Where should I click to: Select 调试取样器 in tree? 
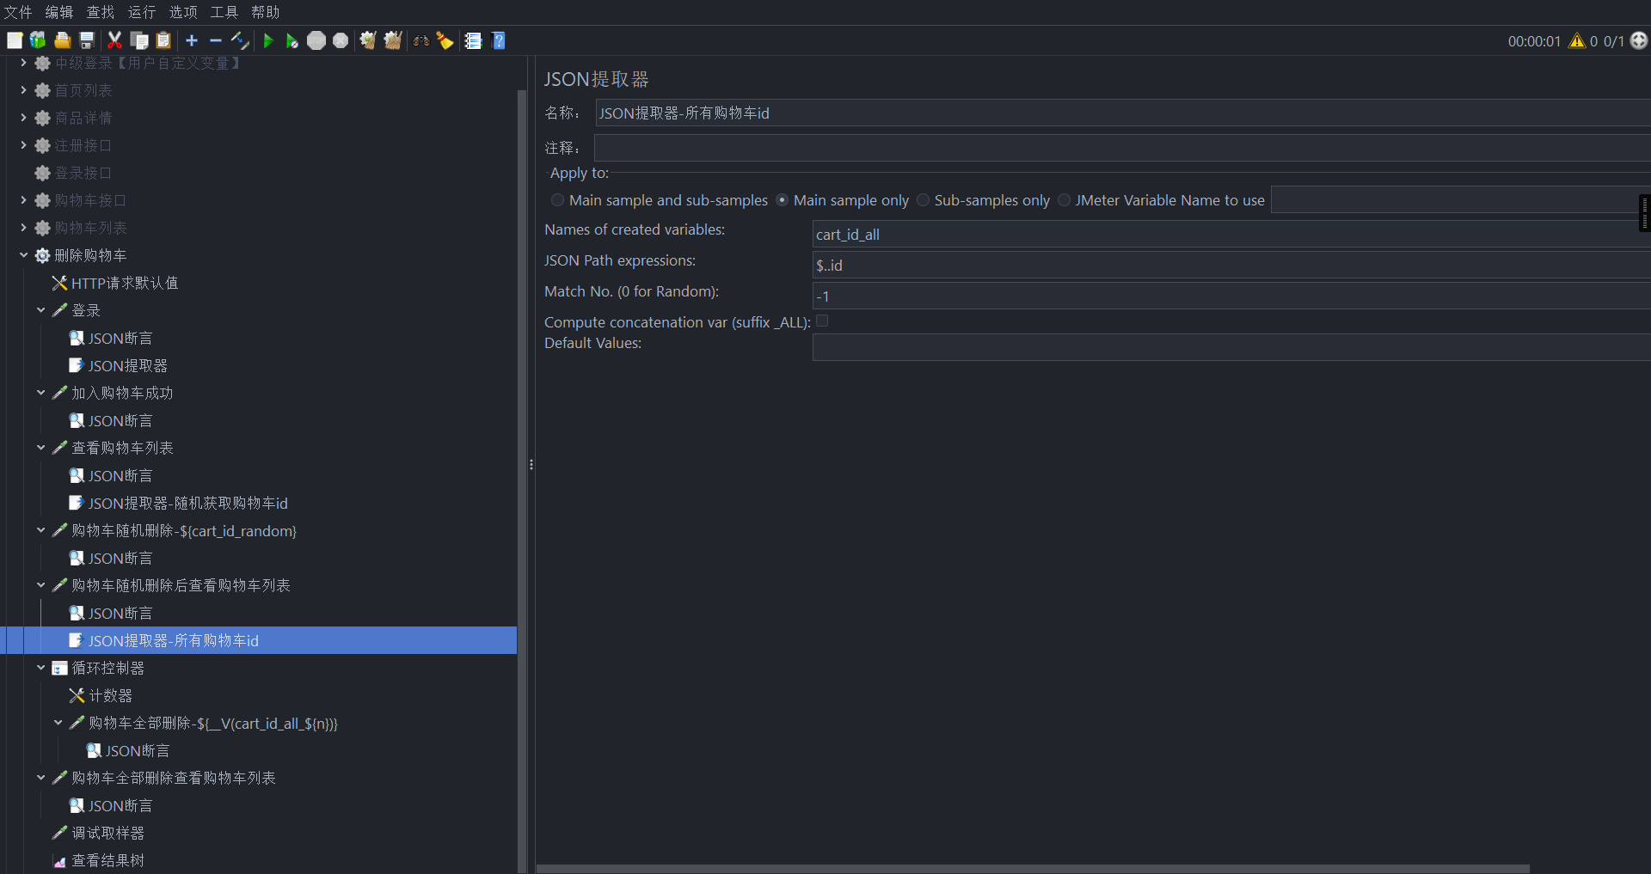(107, 833)
